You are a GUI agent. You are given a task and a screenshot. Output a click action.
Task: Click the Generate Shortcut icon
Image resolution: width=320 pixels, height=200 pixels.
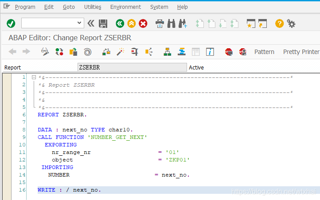pos(262,23)
